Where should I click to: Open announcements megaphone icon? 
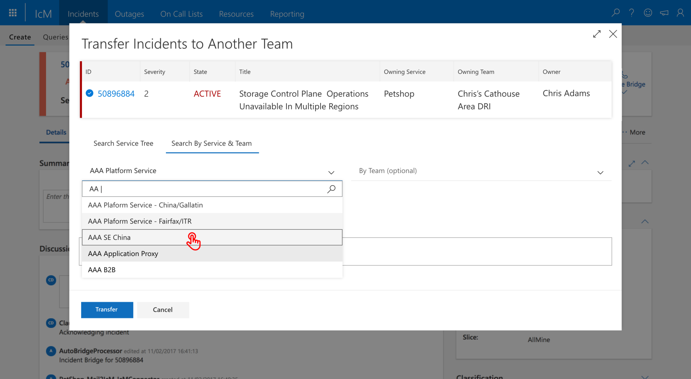coord(664,13)
